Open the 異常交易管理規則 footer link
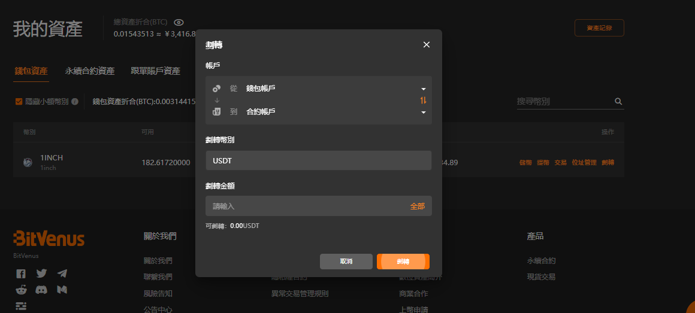The width and height of the screenshot is (695, 313). coord(300,293)
